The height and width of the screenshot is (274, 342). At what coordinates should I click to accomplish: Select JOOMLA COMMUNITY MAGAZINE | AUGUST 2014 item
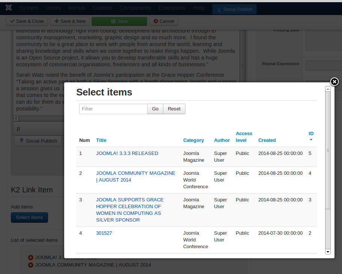tap(136, 177)
